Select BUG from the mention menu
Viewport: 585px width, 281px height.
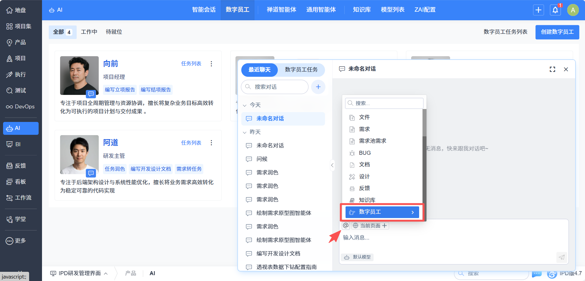382,153
